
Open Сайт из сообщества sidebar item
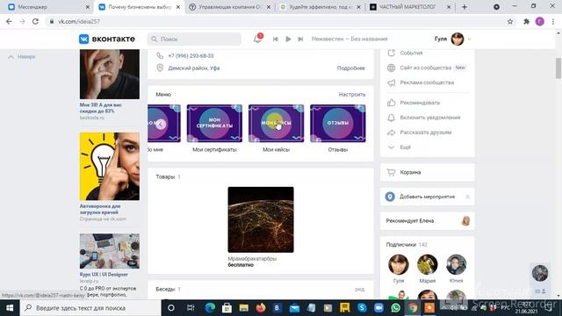pyautogui.click(x=425, y=68)
